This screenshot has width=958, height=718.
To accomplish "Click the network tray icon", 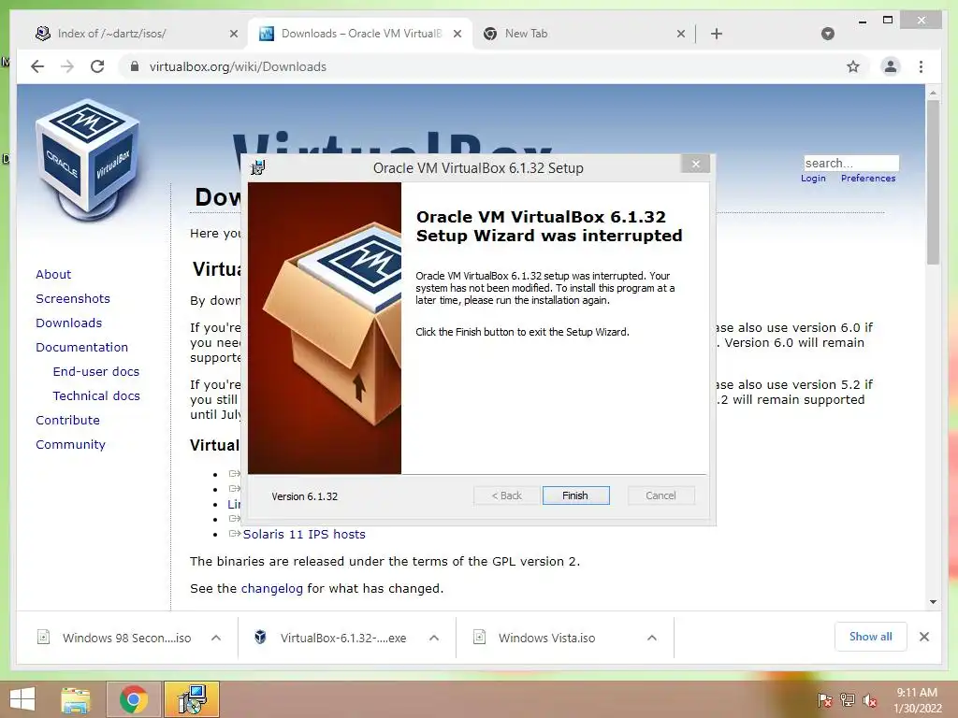I will pos(848,700).
